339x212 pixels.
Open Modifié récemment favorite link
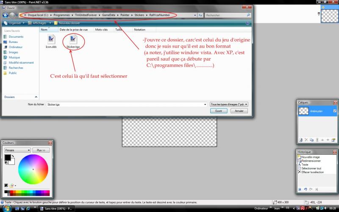(21, 63)
